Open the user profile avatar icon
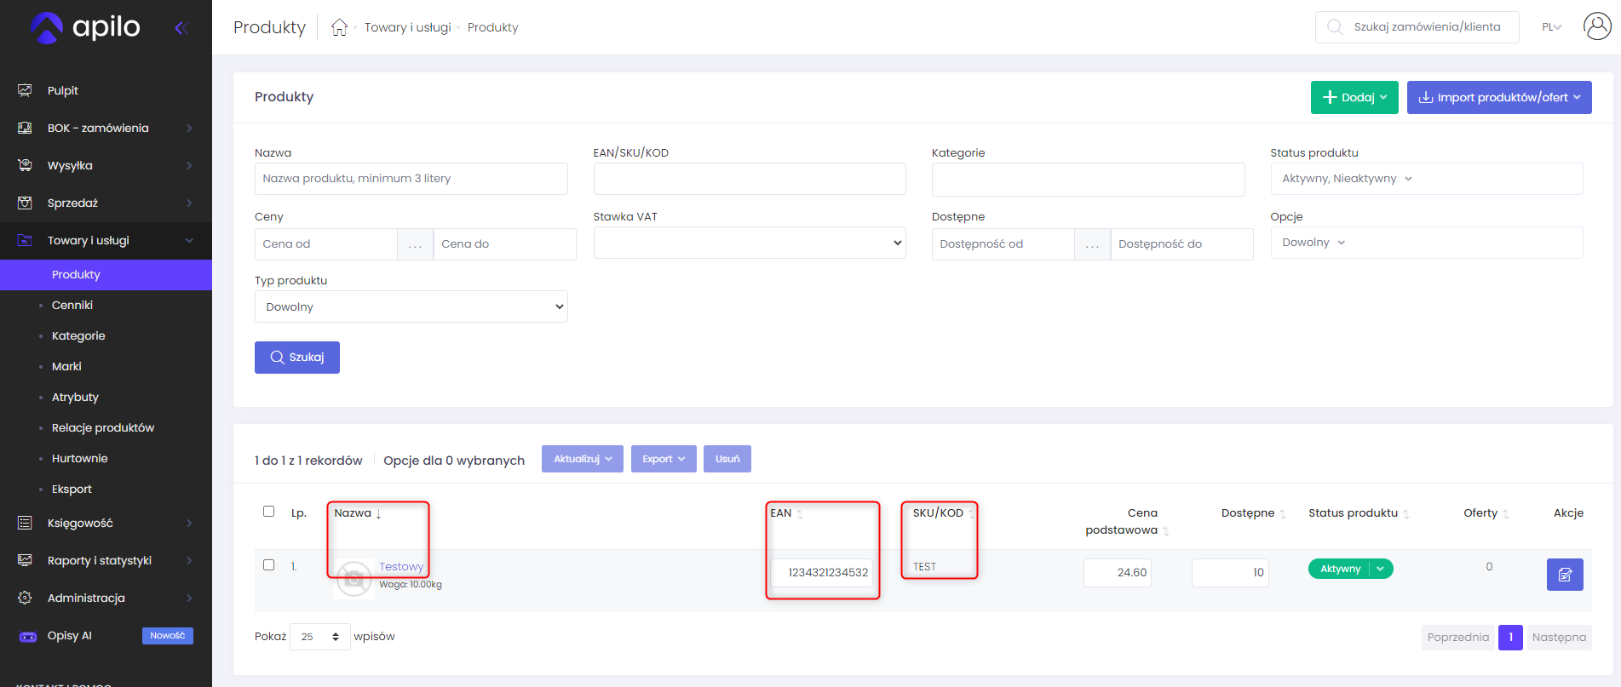Screen dimensions: 1621x687 [1597, 26]
